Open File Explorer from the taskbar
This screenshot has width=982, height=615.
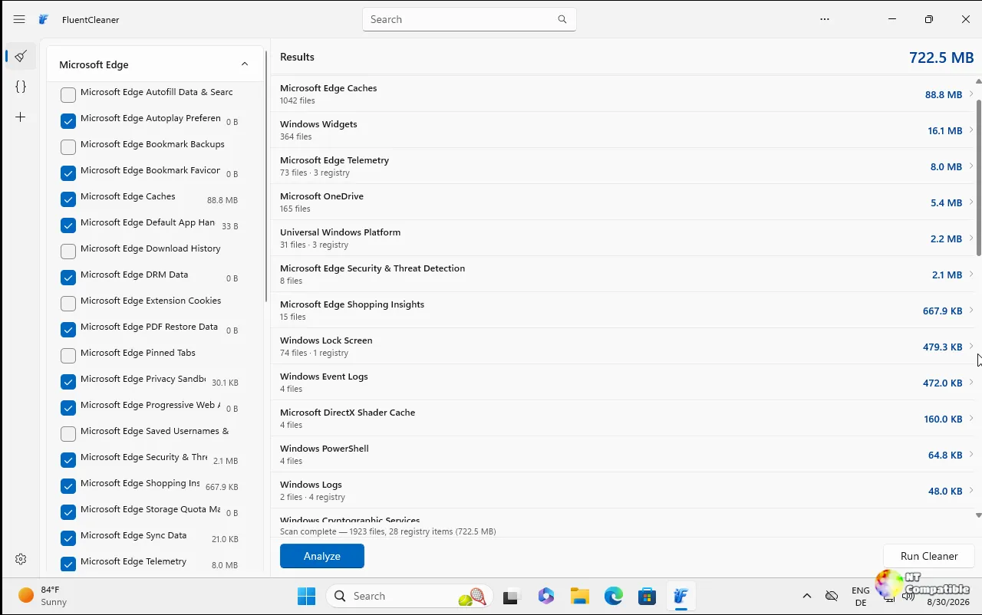(x=579, y=596)
